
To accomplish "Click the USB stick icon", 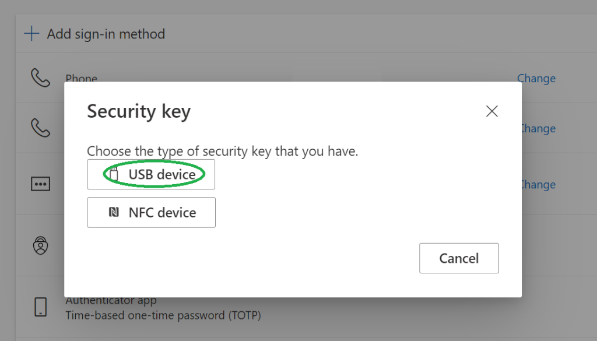I will [x=114, y=174].
